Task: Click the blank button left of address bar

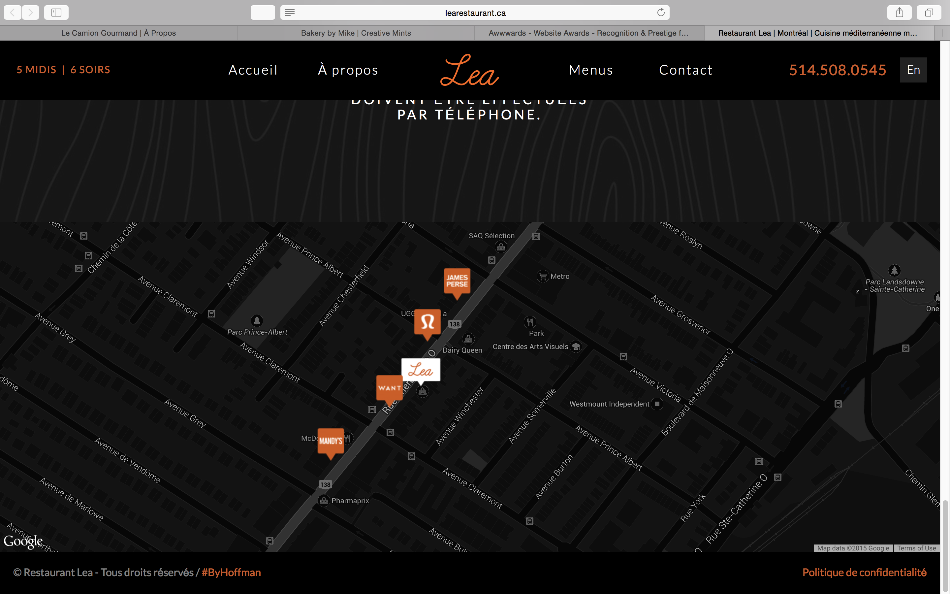Action: [263, 13]
